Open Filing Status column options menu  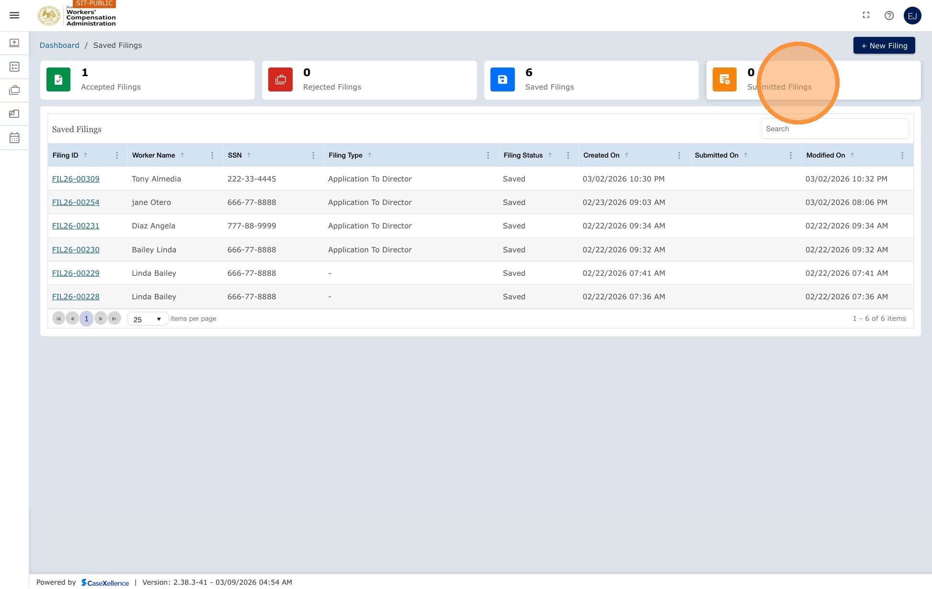pos(568,155)
